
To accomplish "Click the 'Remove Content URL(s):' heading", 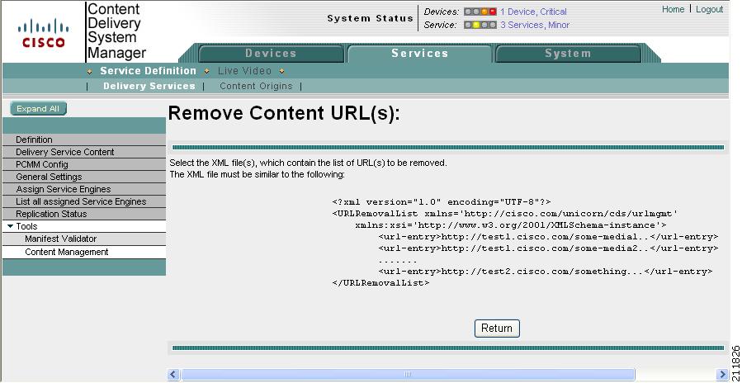I will 284,113.
